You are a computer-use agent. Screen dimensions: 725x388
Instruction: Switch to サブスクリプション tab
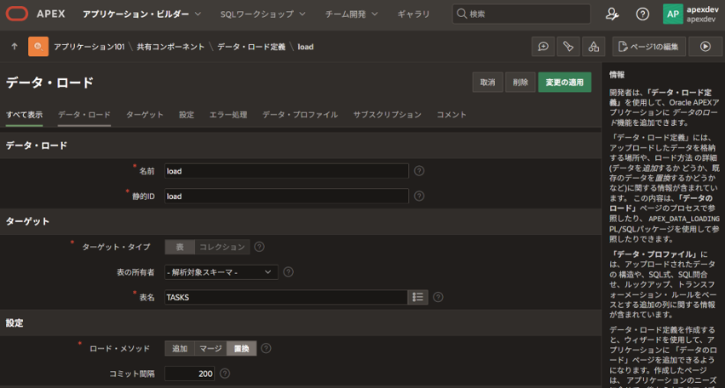[x=387, y=115]
